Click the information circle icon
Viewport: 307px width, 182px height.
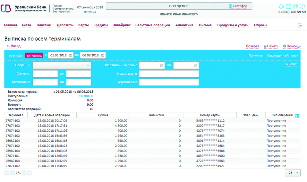point(302,6)
